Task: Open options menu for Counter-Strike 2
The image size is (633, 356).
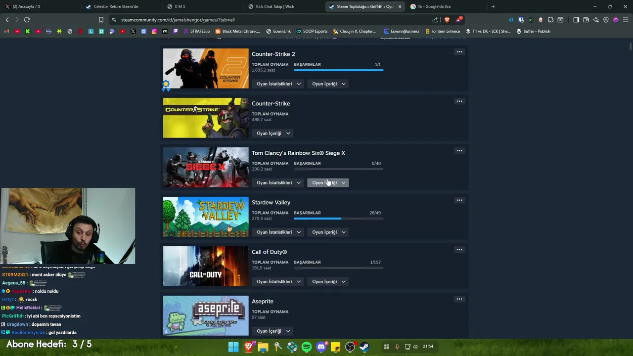Action: (459, 52)
